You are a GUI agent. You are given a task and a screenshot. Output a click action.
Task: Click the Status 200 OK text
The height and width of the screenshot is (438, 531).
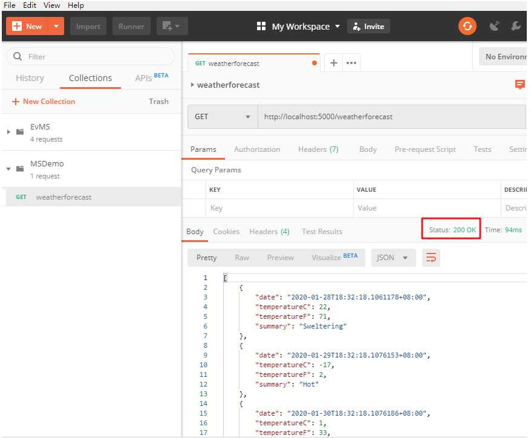tap(452, 230)
